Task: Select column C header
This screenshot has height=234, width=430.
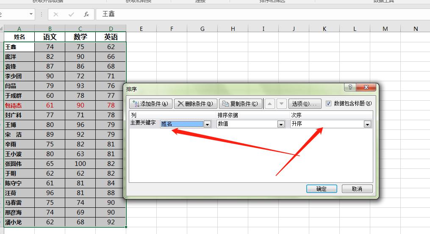Action: point(80,28)
